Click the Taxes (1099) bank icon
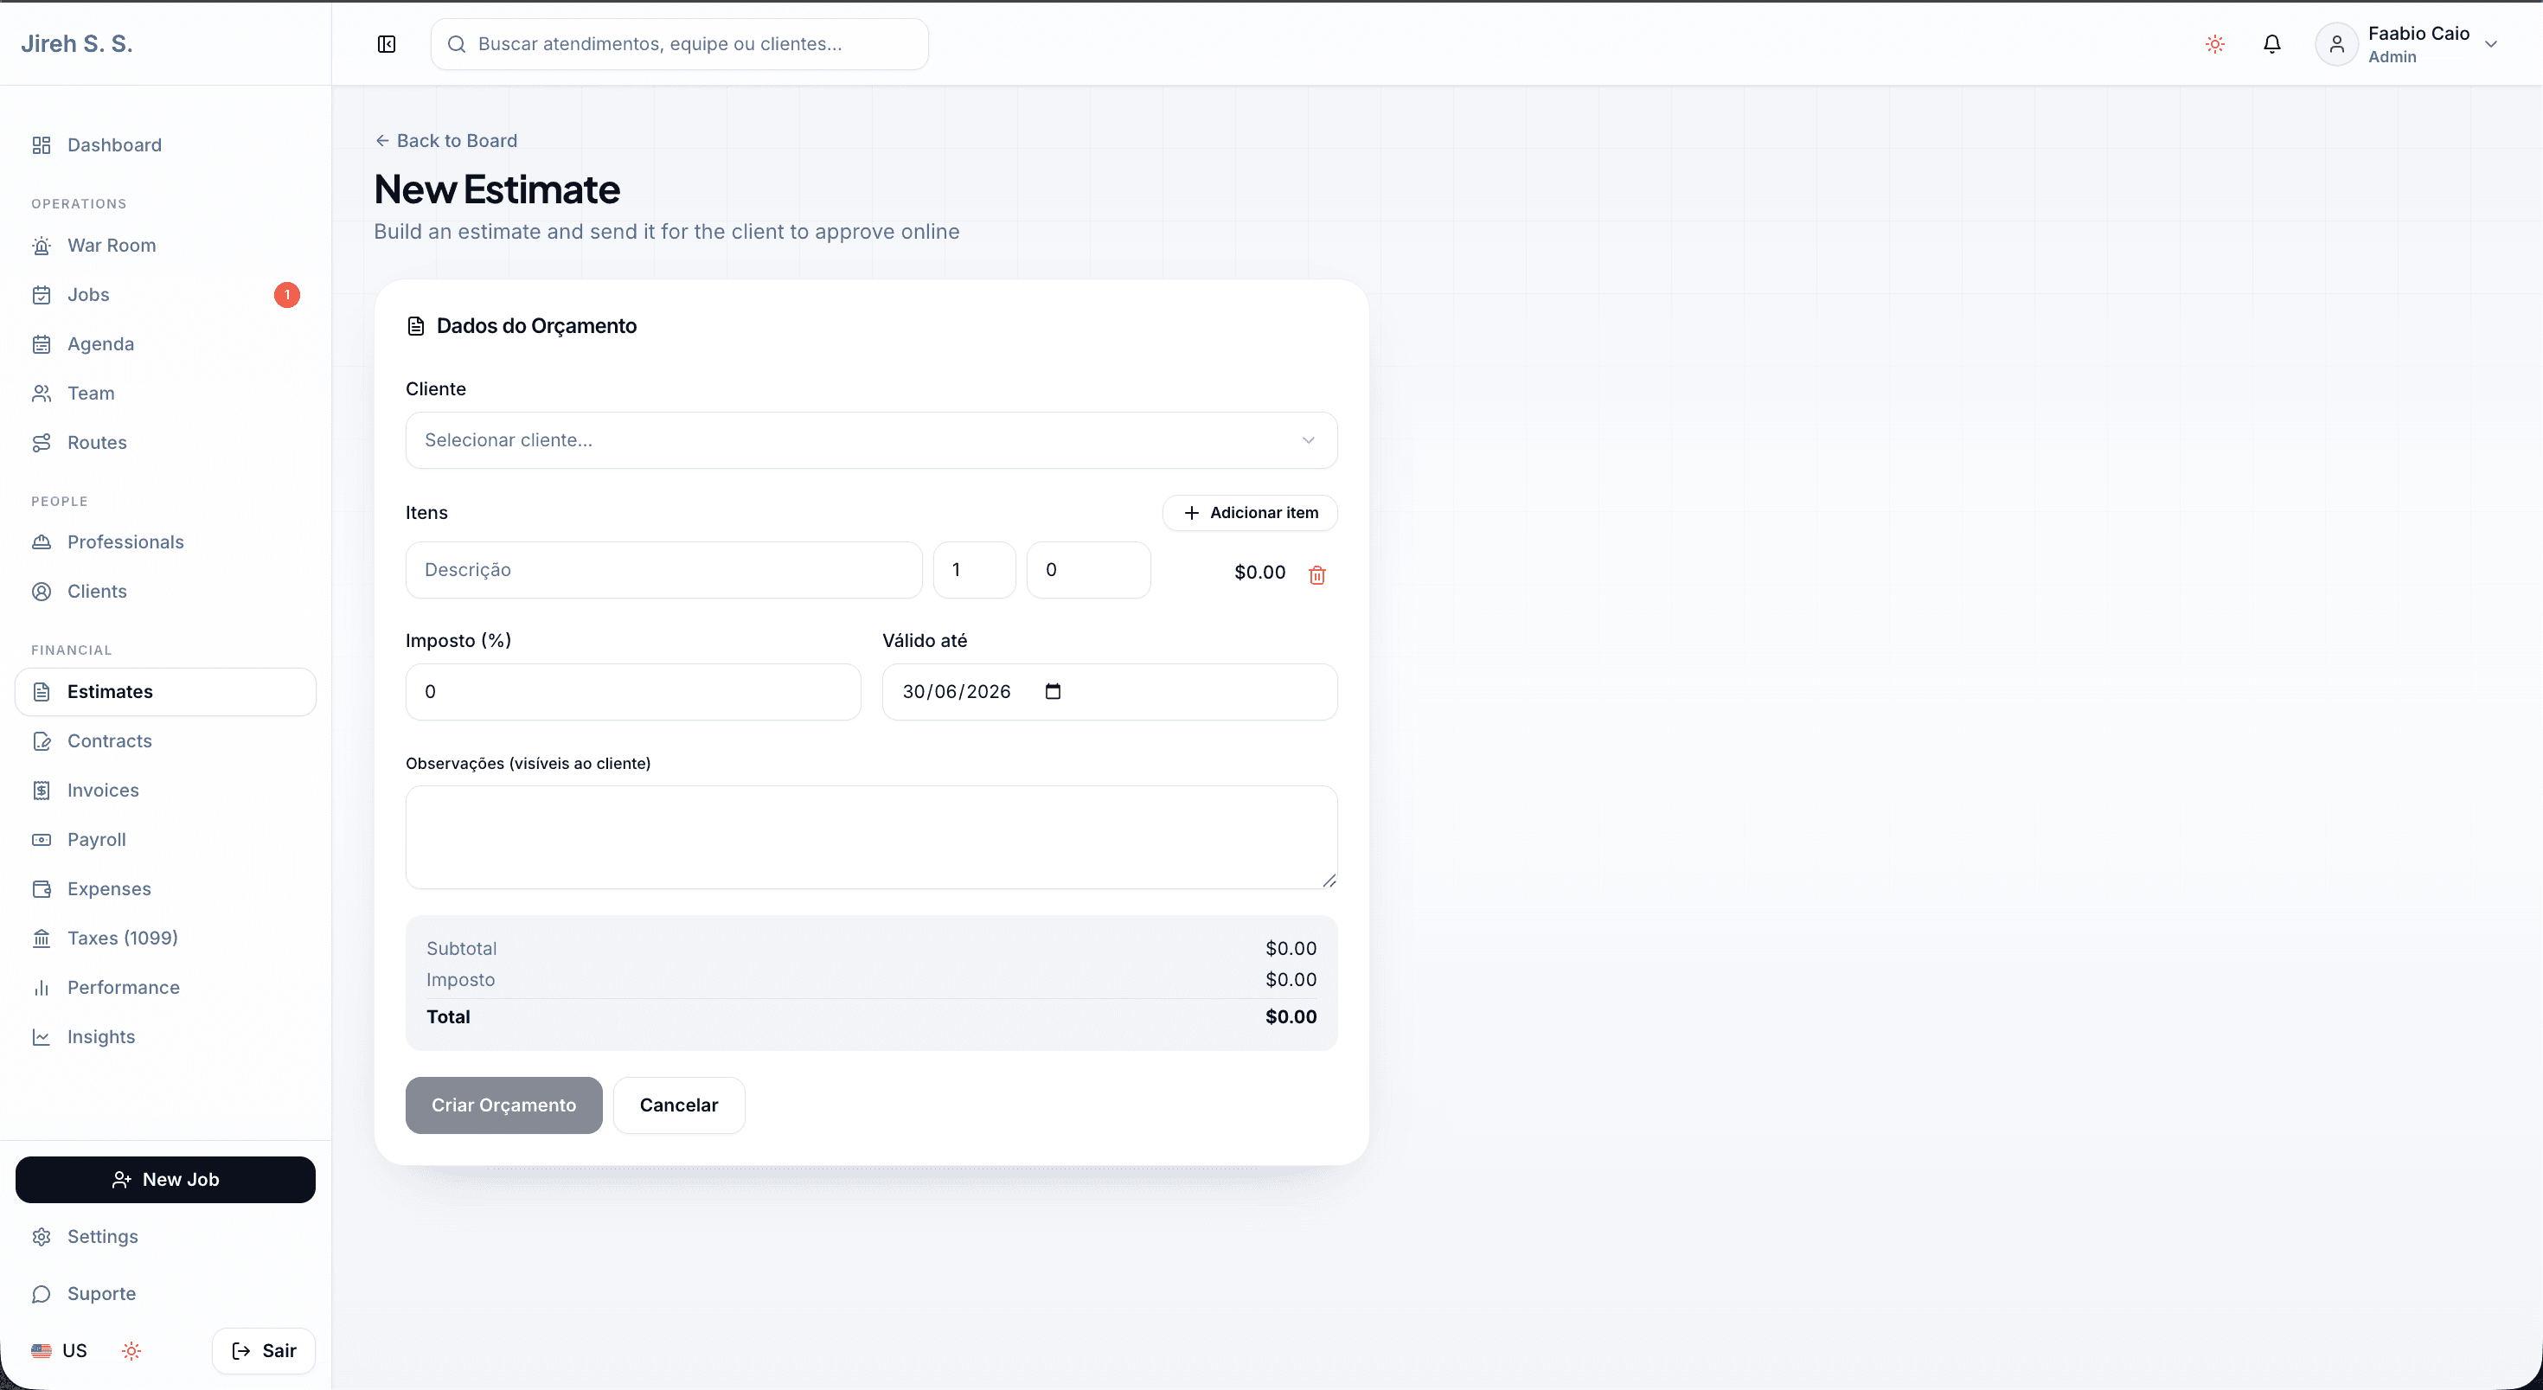Image resolution: width=2543 pixels, height=1390 pixels. (42, 938)
